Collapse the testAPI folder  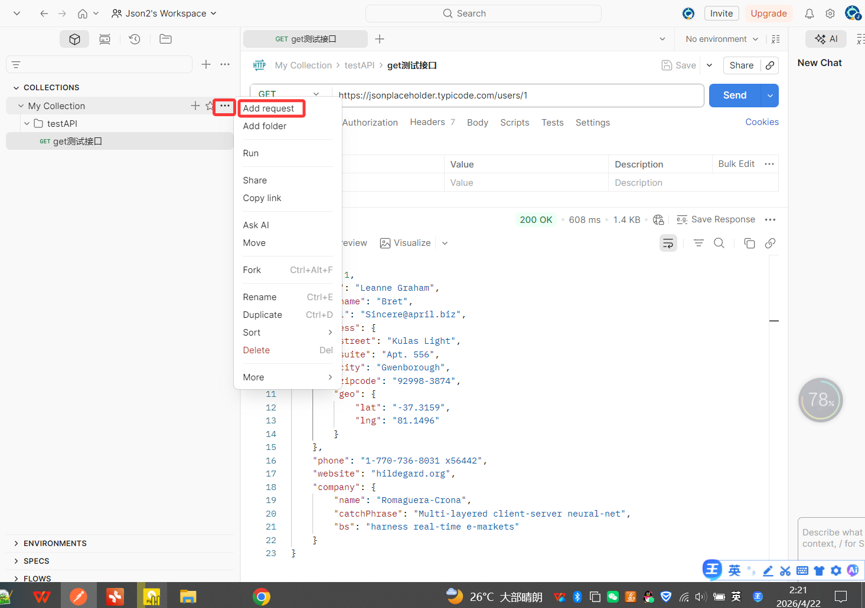(x=27, y=124)
